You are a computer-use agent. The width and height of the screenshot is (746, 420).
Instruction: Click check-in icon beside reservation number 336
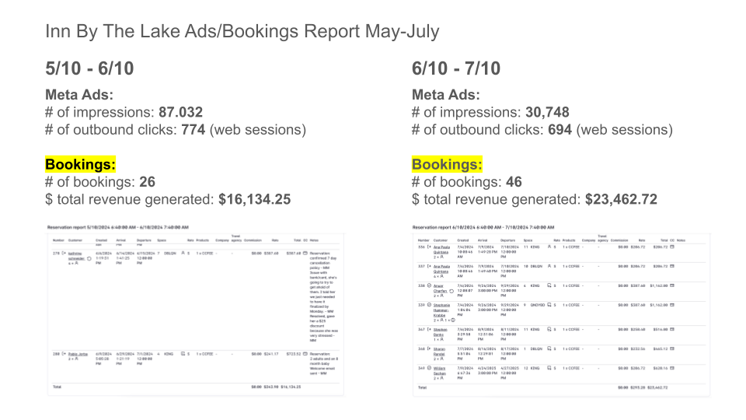tap(430, 246)
